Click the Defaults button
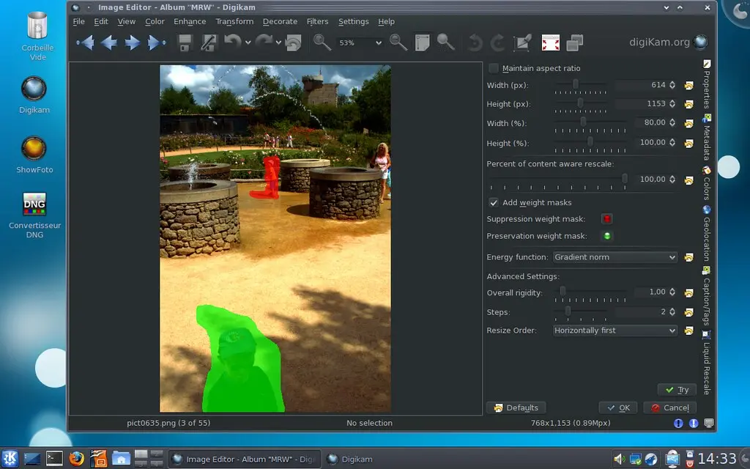Viewport: 750px width, 469px height. [x=516, y=407]
